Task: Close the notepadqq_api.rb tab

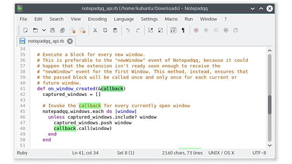Action: (70, 41)
